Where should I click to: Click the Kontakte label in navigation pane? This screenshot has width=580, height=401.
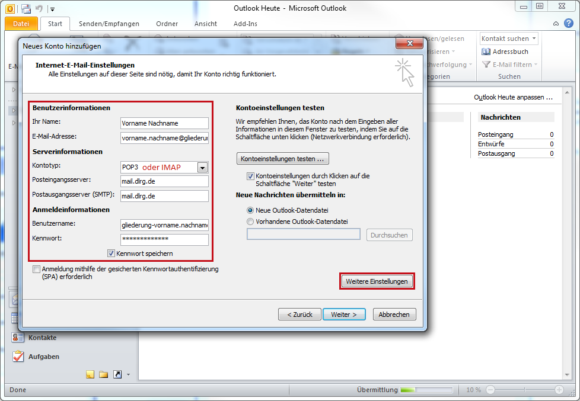tap(42, 338)
